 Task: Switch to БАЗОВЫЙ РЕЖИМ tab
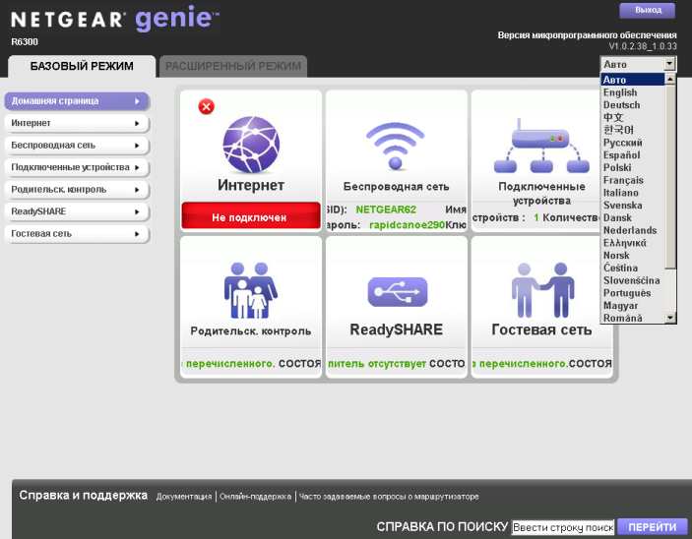click(x=82, y=66)
